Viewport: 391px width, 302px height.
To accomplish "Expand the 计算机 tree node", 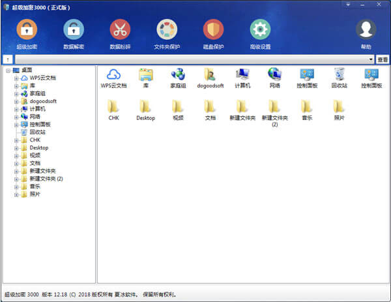I will (16, 110).
